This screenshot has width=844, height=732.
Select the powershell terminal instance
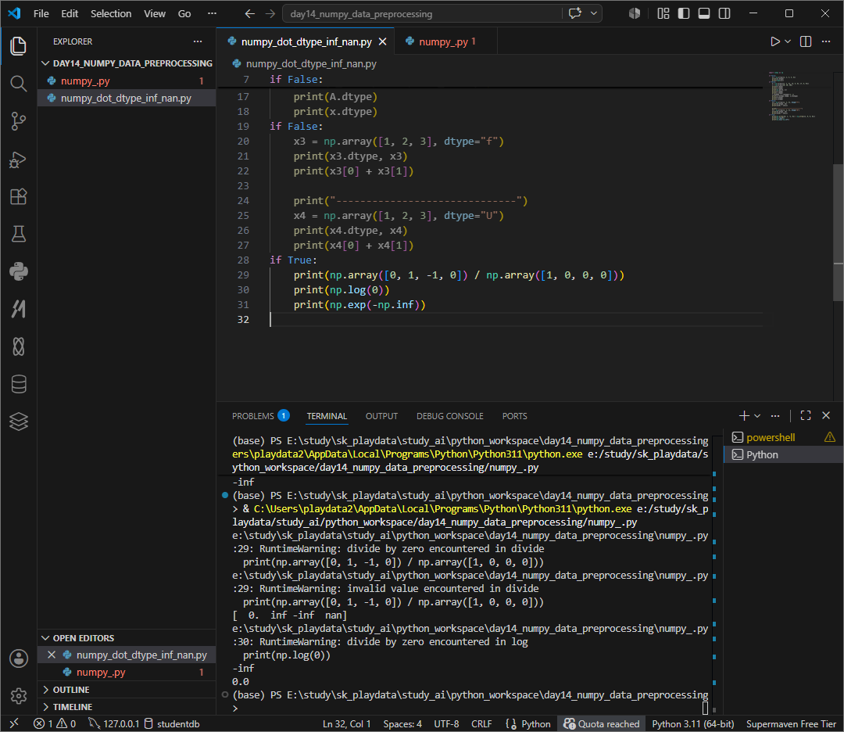[783, 437]
